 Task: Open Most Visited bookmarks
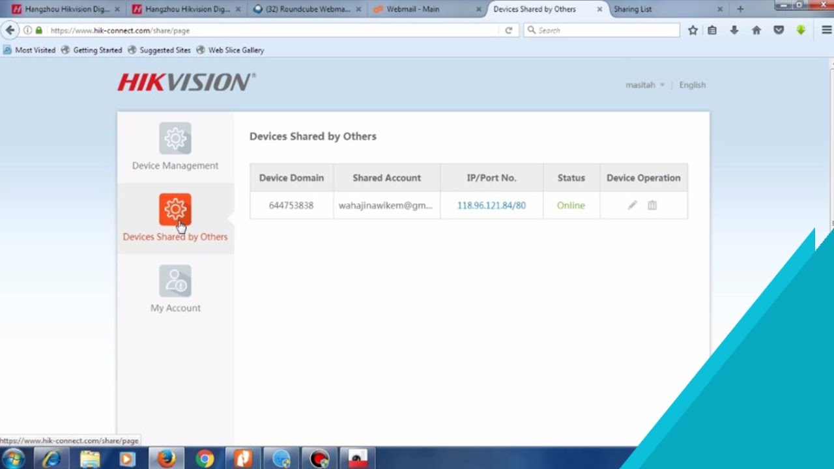pyautogui.click(x=29, y=50)
